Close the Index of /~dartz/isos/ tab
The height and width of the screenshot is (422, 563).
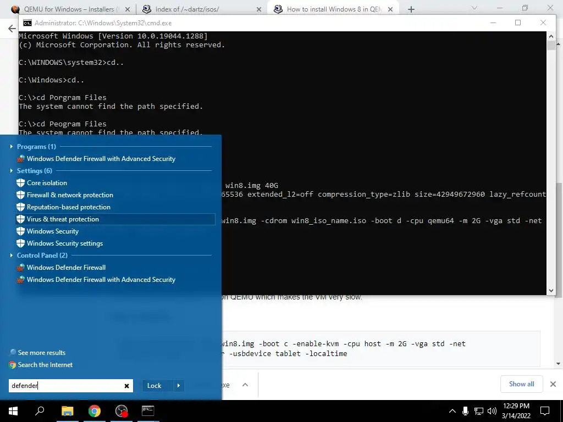[x=259, y=10]
